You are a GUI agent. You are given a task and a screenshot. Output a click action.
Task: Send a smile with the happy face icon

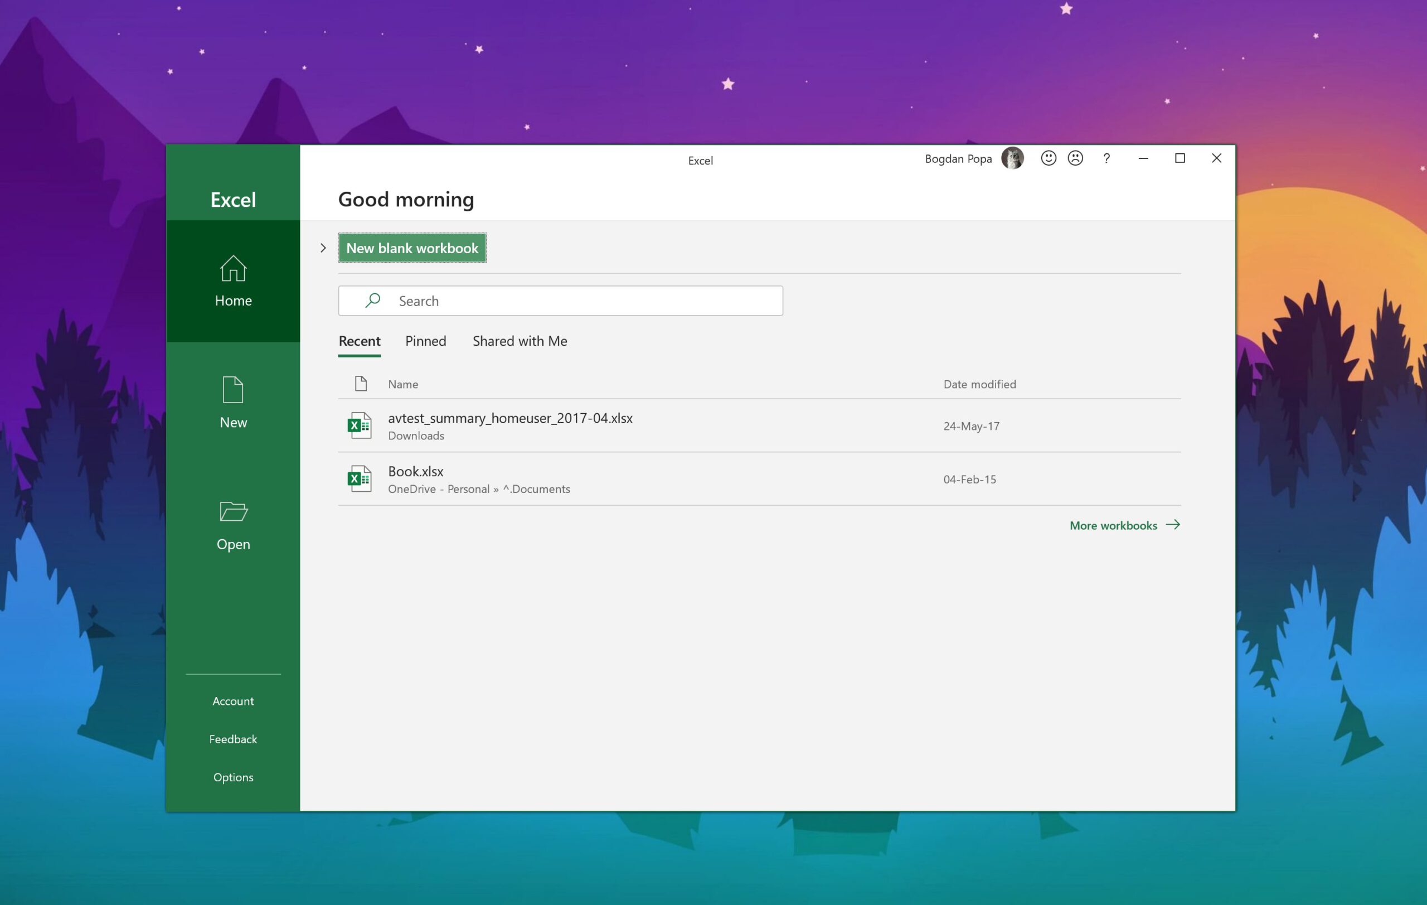1049,158
